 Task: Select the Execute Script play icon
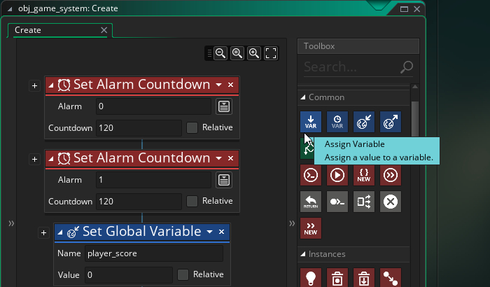tap(337, 175)
